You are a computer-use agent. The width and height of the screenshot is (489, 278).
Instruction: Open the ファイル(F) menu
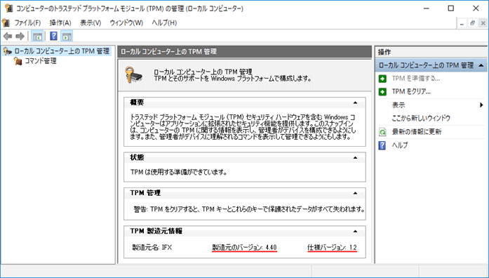(x=27, y=22)
